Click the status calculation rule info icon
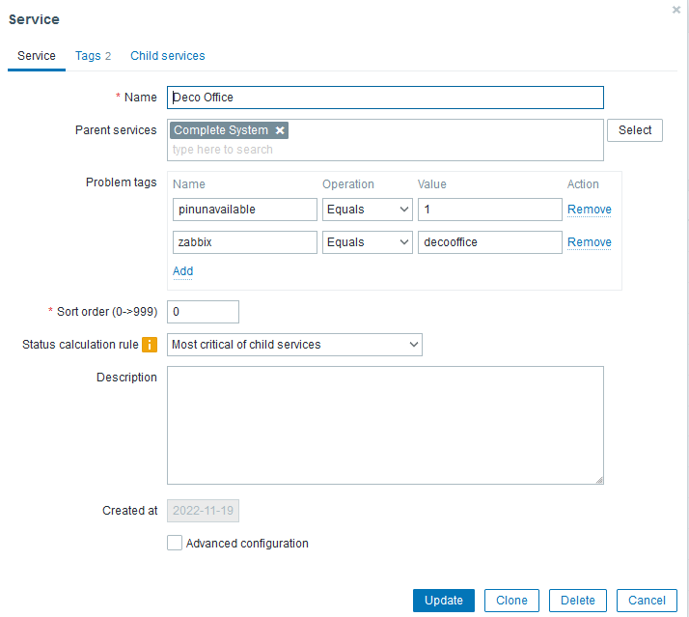 pos(150,345)
